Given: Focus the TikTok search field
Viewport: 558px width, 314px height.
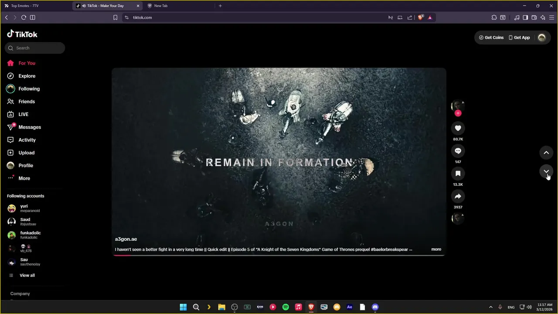Looking at the screenshot, I should (35, 48).
